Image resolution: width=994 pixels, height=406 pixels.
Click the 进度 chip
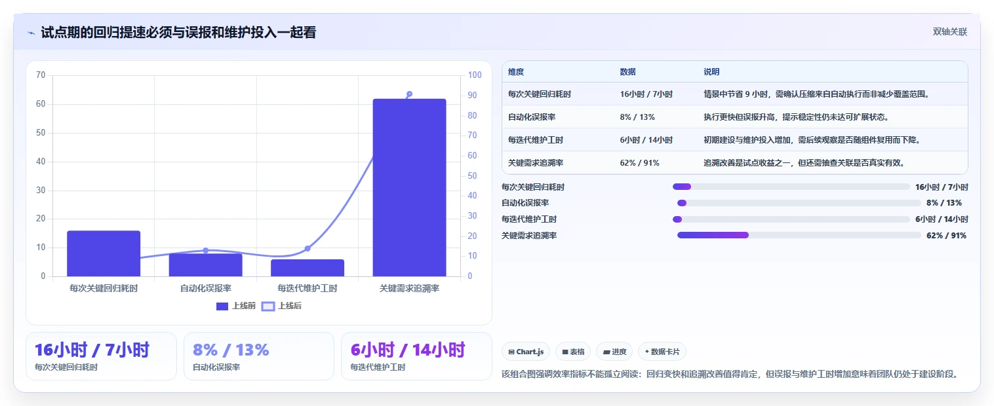[614, 352]
